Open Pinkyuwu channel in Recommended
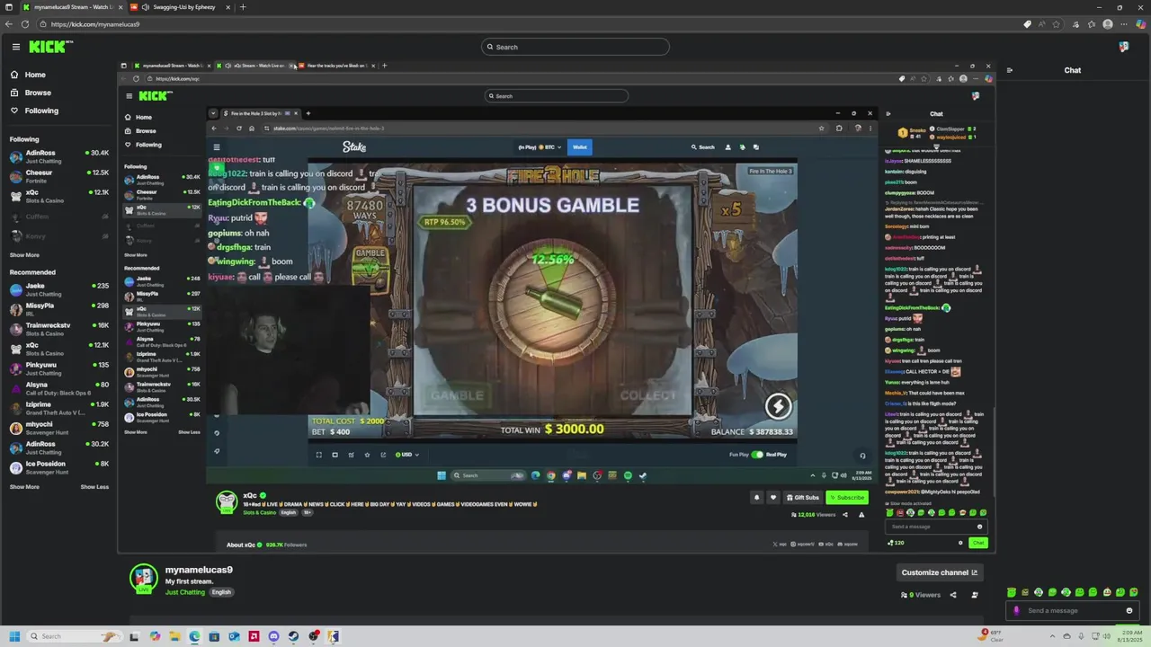 point(58,368)
